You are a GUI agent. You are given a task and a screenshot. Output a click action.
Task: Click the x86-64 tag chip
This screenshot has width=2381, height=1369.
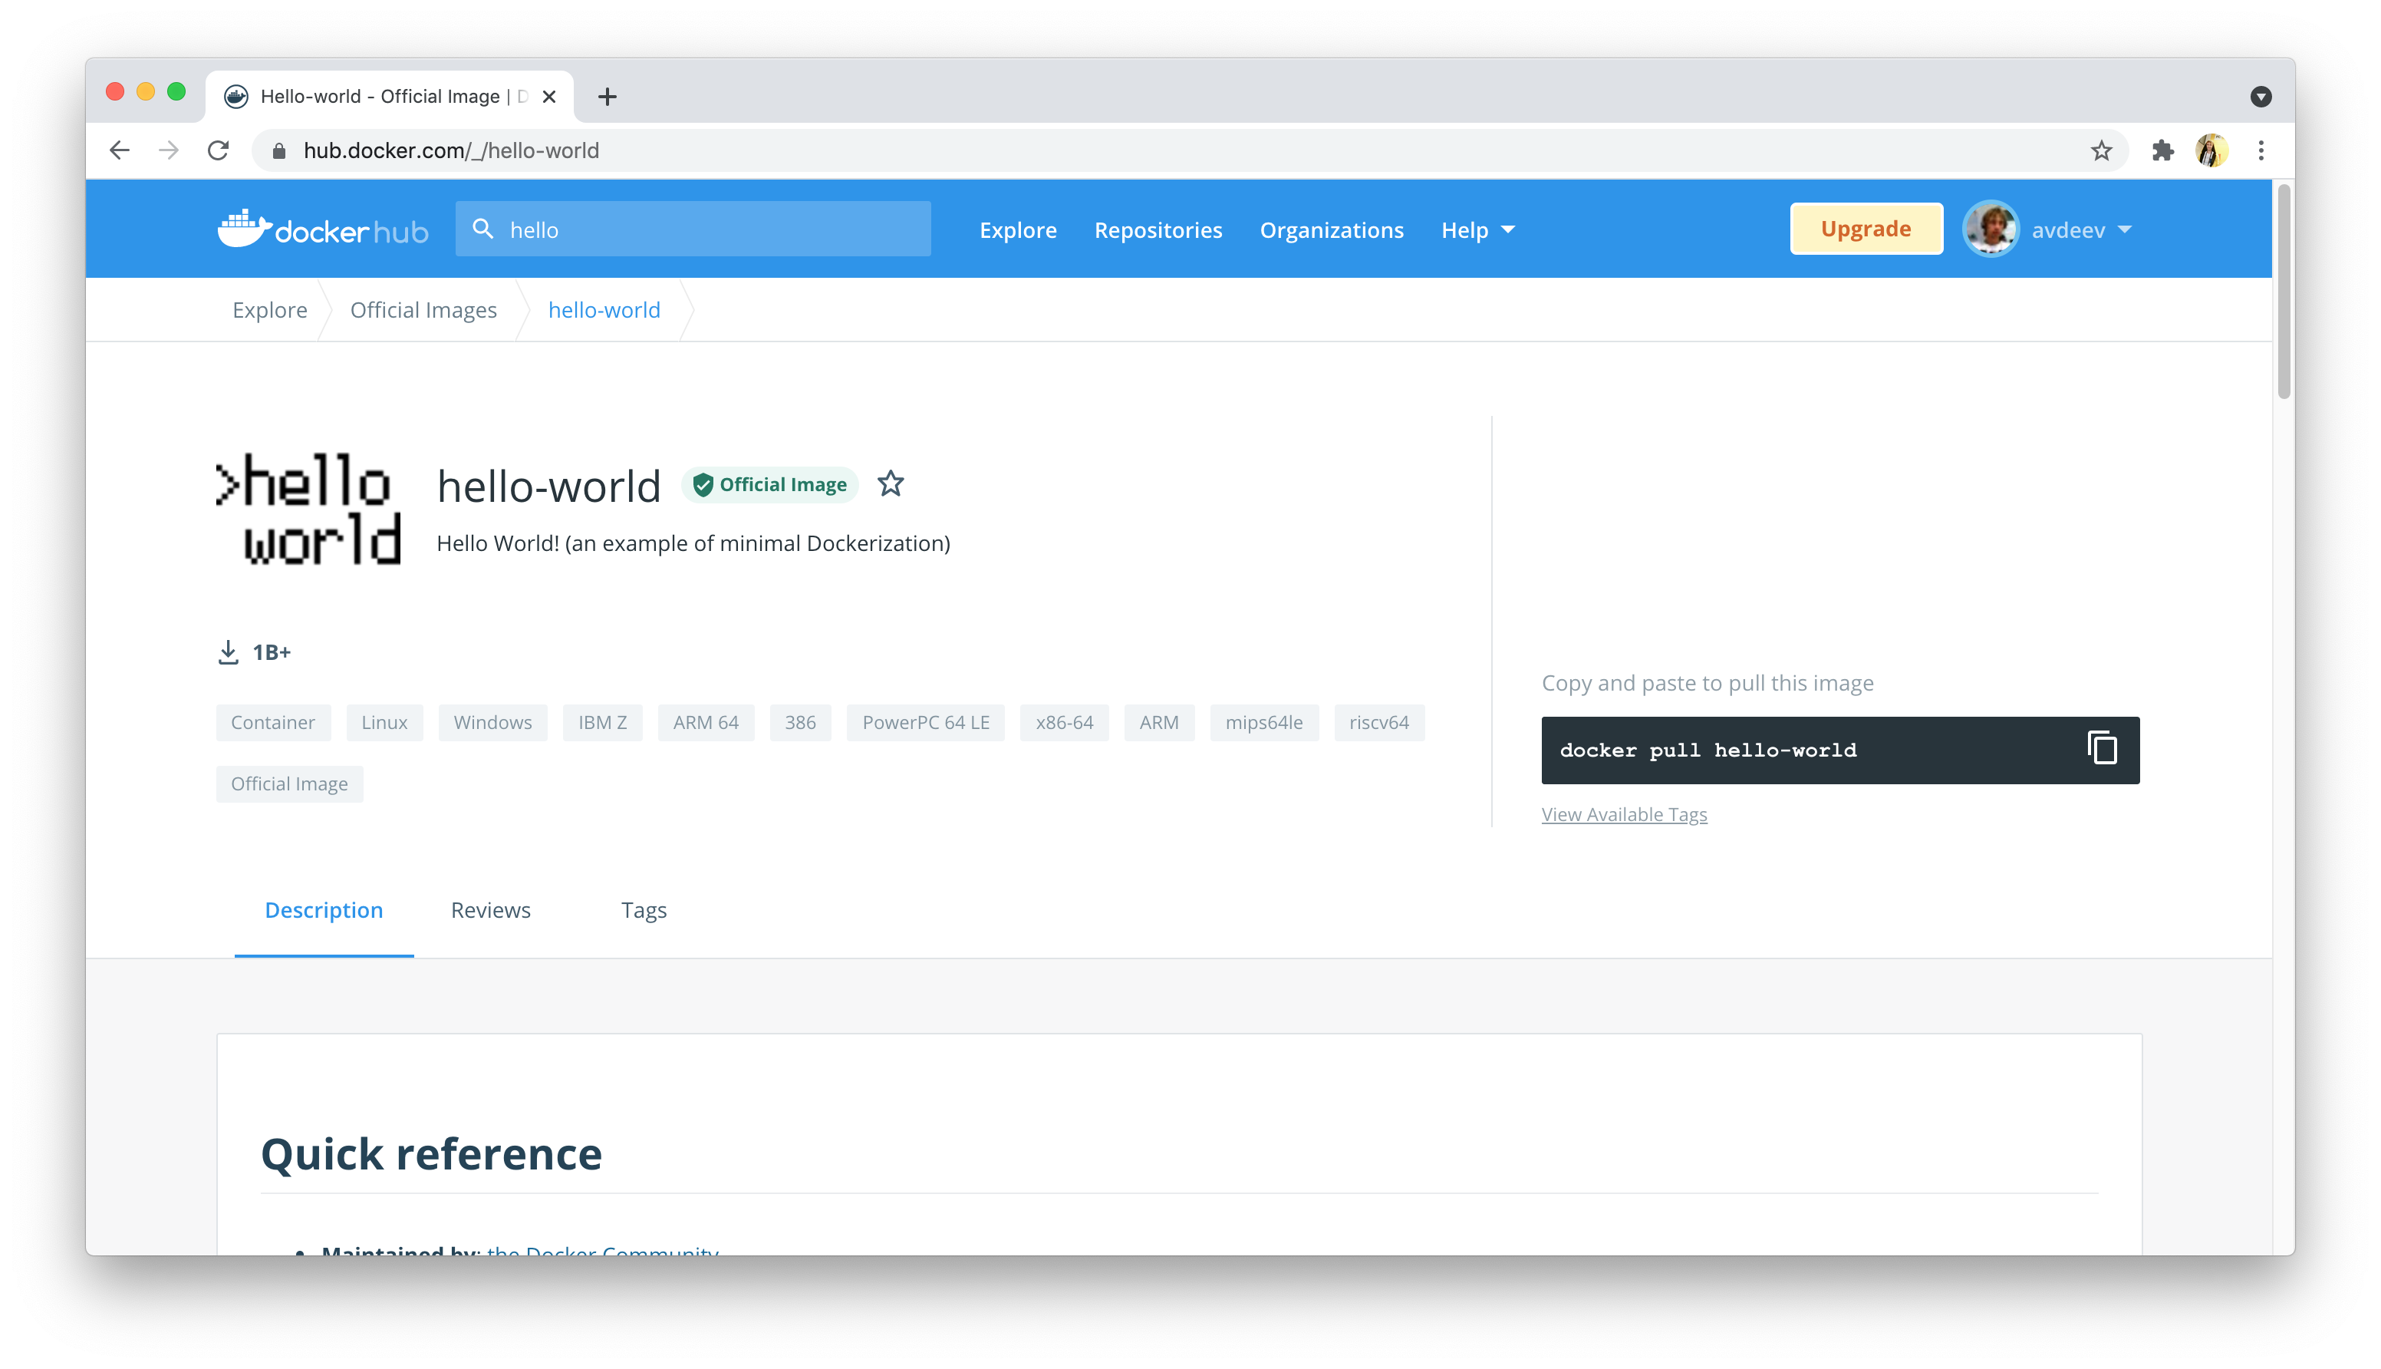point(1064,722)
